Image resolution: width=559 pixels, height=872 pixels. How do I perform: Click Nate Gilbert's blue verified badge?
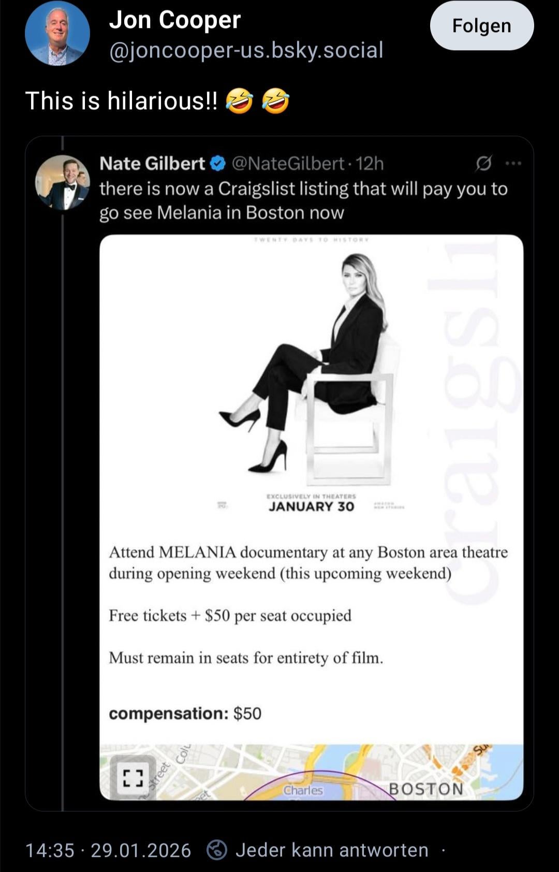218,164
